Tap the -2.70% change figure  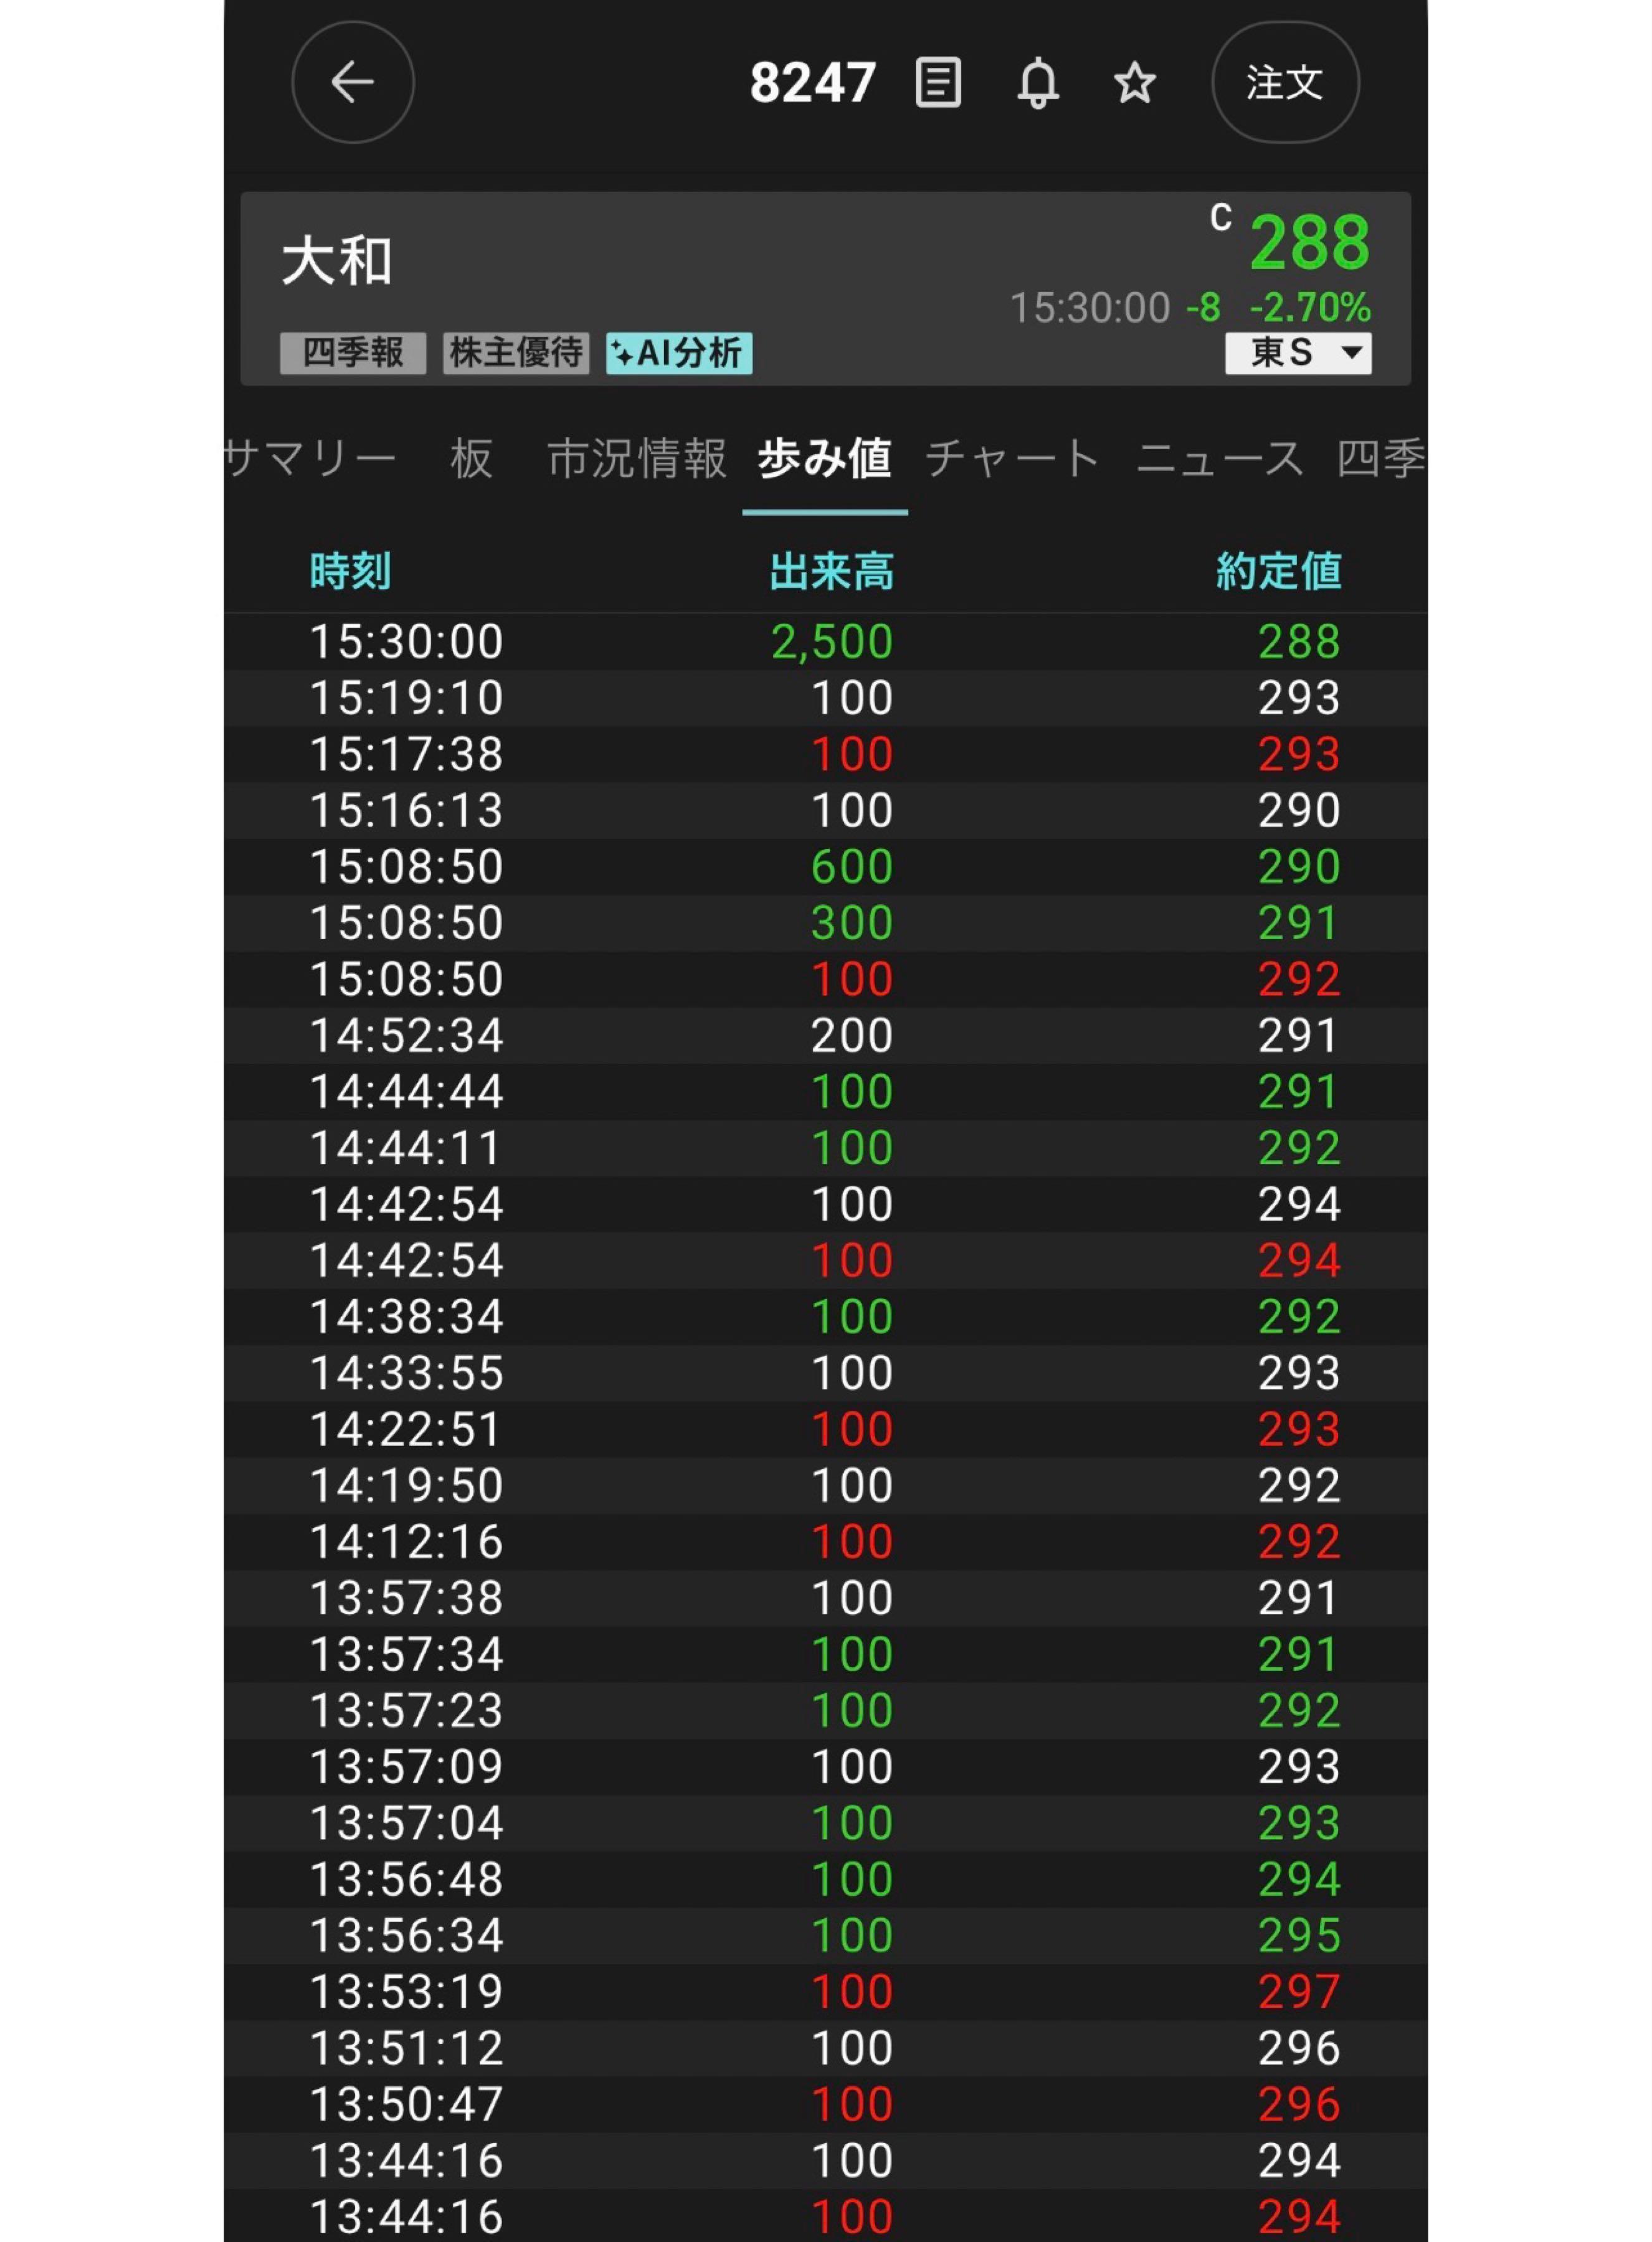[x=1310, y=308]
